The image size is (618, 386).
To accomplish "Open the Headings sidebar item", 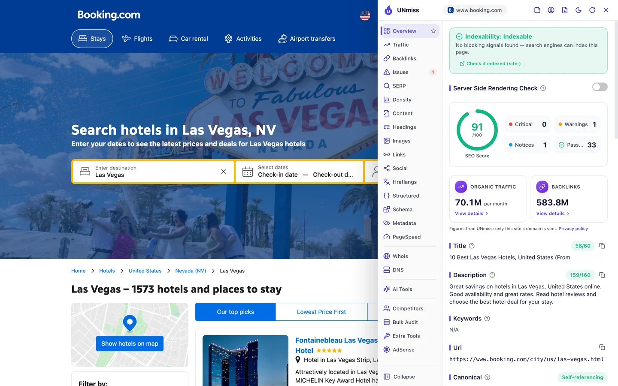I will coord(410,127).
